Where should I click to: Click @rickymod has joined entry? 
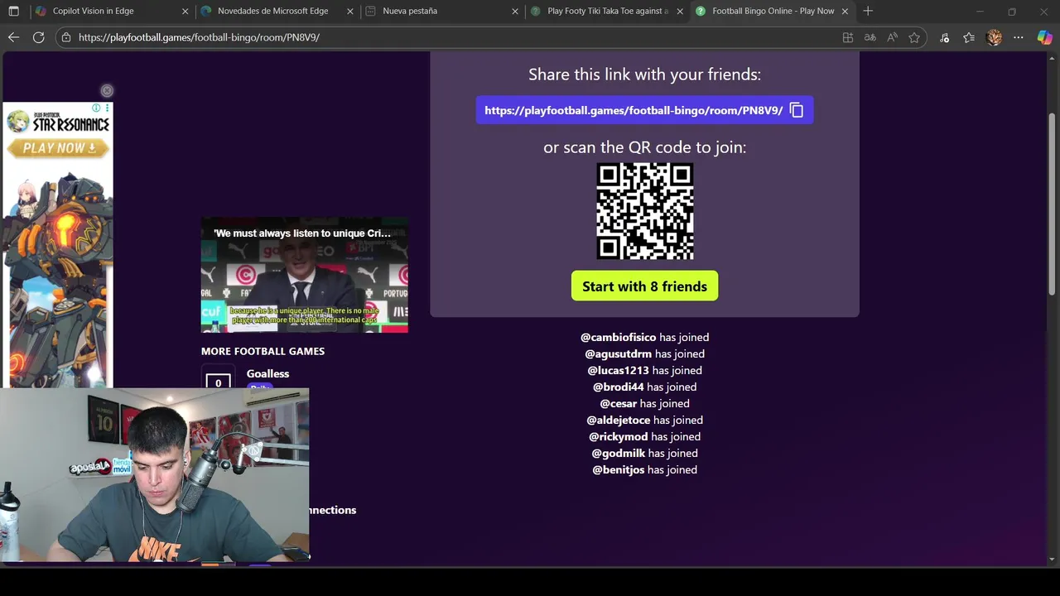point(644,436)
